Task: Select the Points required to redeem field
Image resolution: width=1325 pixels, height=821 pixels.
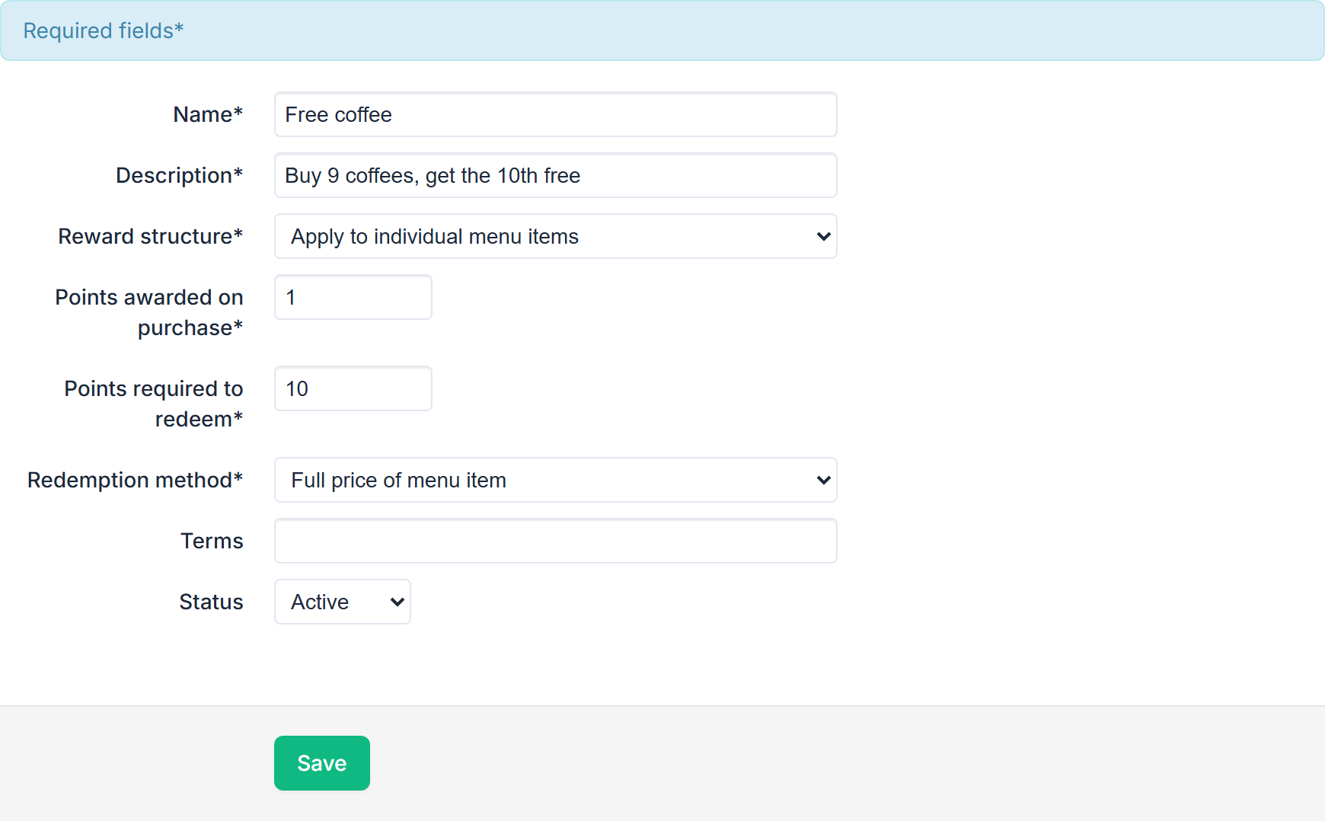Action: [353, 388]
